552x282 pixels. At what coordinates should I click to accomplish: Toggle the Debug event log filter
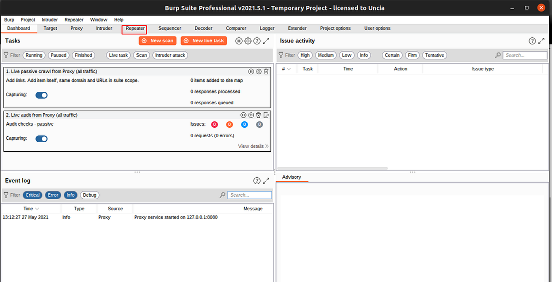[90, 195]
